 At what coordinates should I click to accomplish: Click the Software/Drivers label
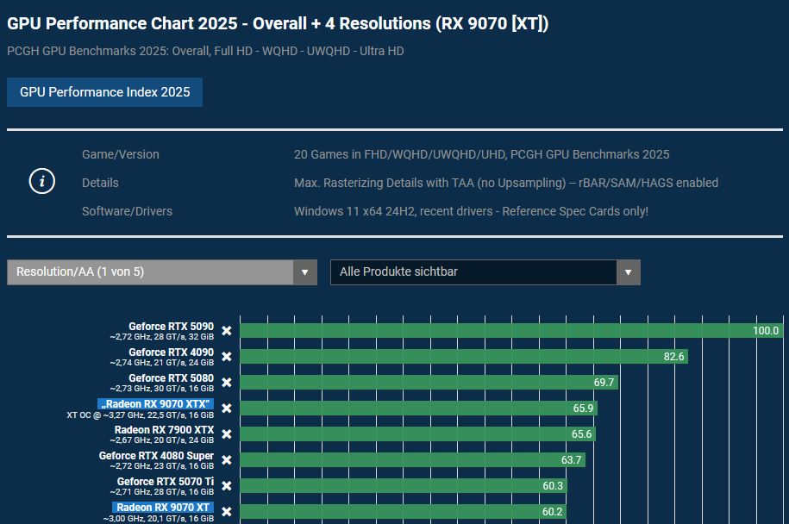pyautogui.click(x=128, y=211)
